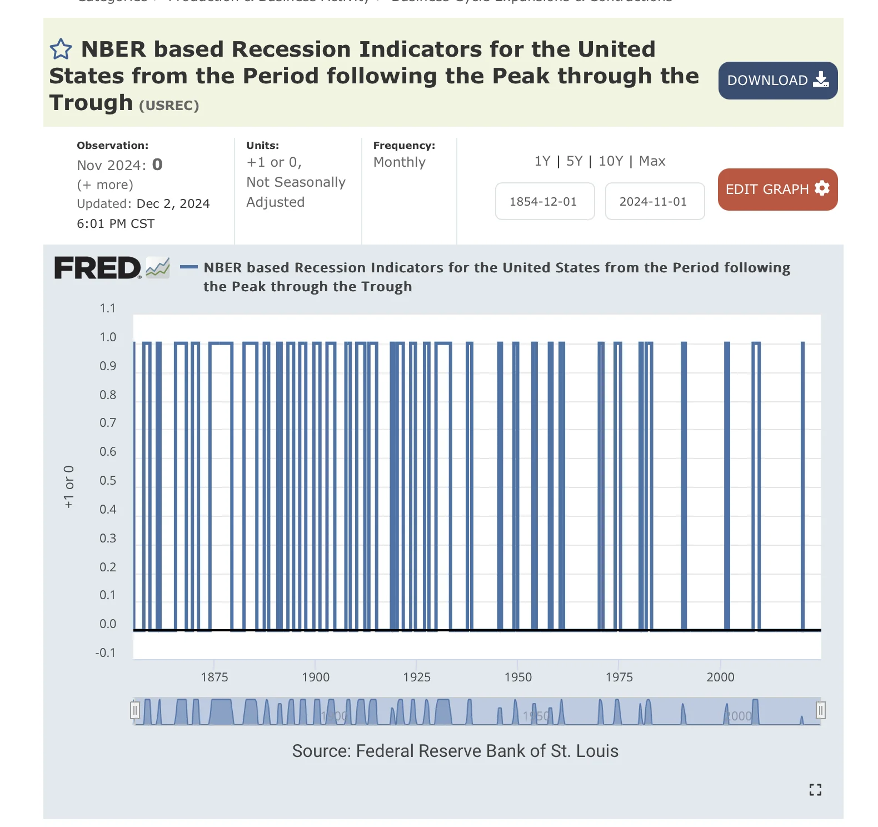Click the mini navigator chart below the x-axis
Viewport: 878px width, 827px height.
click(x=477, y=711)
